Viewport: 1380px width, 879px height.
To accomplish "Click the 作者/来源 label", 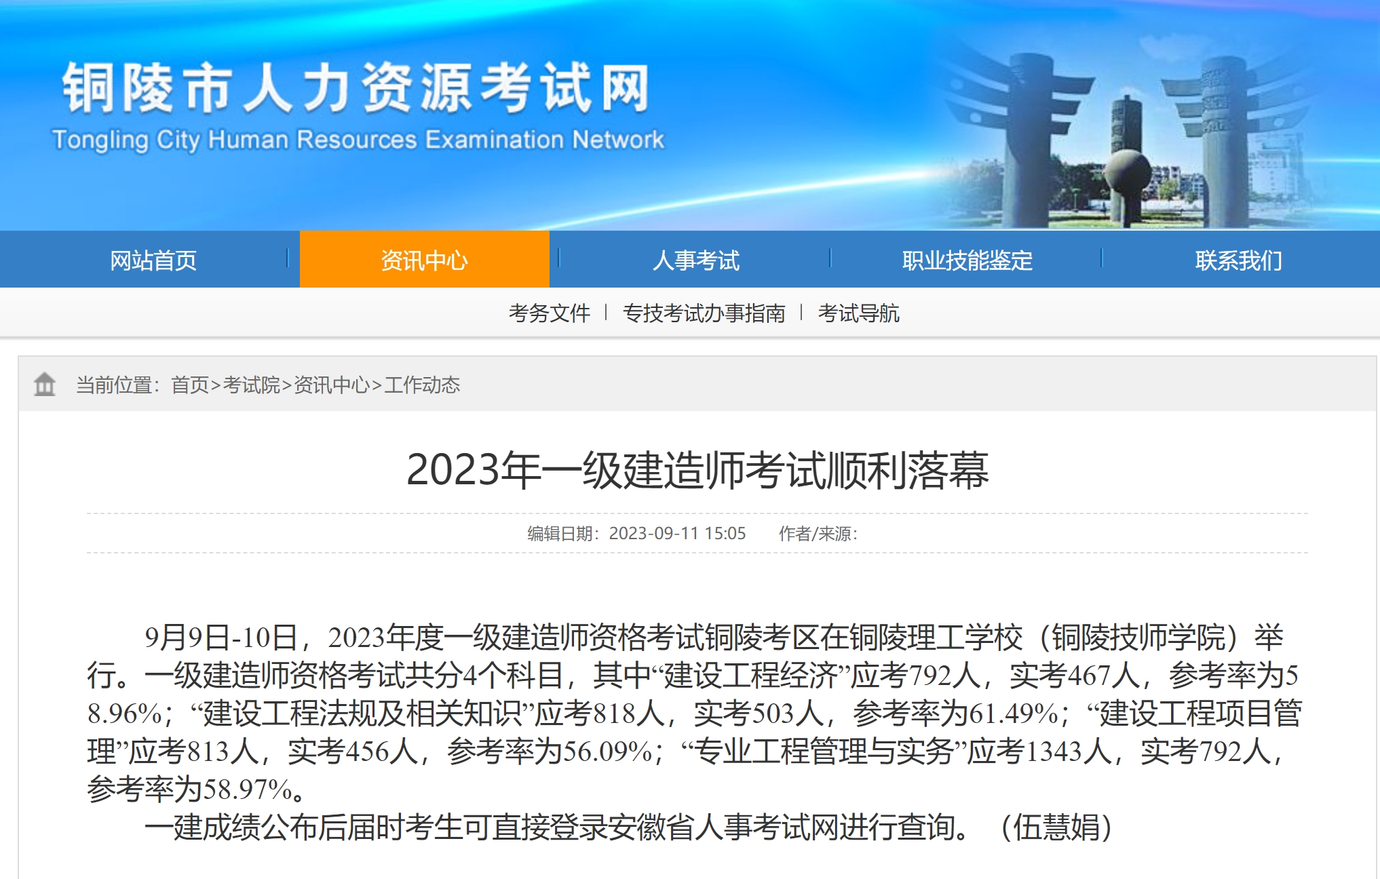I will pos(818,533).
